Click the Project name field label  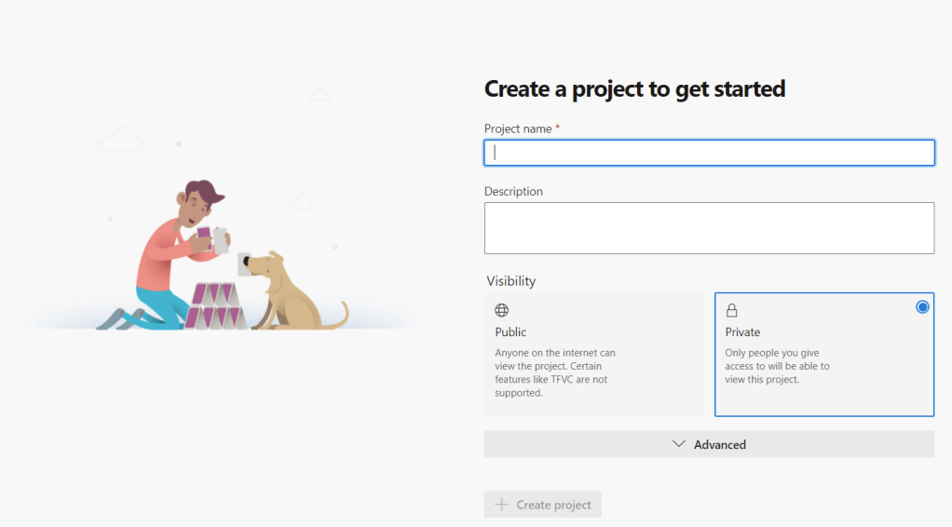tap(518, 128)
